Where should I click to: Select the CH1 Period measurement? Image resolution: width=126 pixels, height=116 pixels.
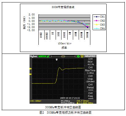tap(90, 87)
